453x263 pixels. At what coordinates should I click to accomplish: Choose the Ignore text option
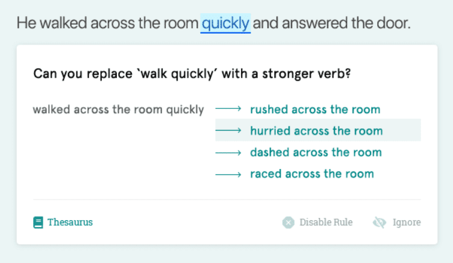pos(407,222)
